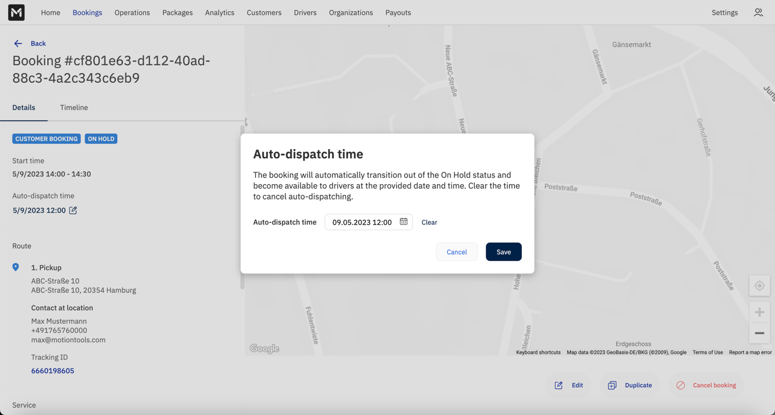Image resolution: width=775 pixels, height=415 pixels.
Task: Clear the auto-dispatch time
Action: point(429,222)
